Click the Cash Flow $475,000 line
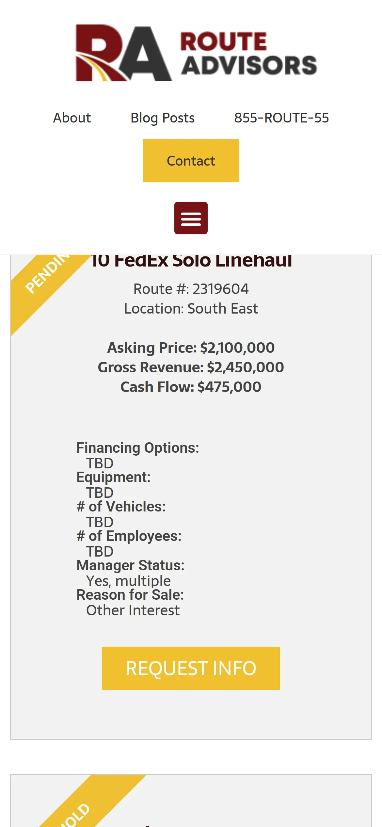The image size is (382, 827). coord(191,387)
